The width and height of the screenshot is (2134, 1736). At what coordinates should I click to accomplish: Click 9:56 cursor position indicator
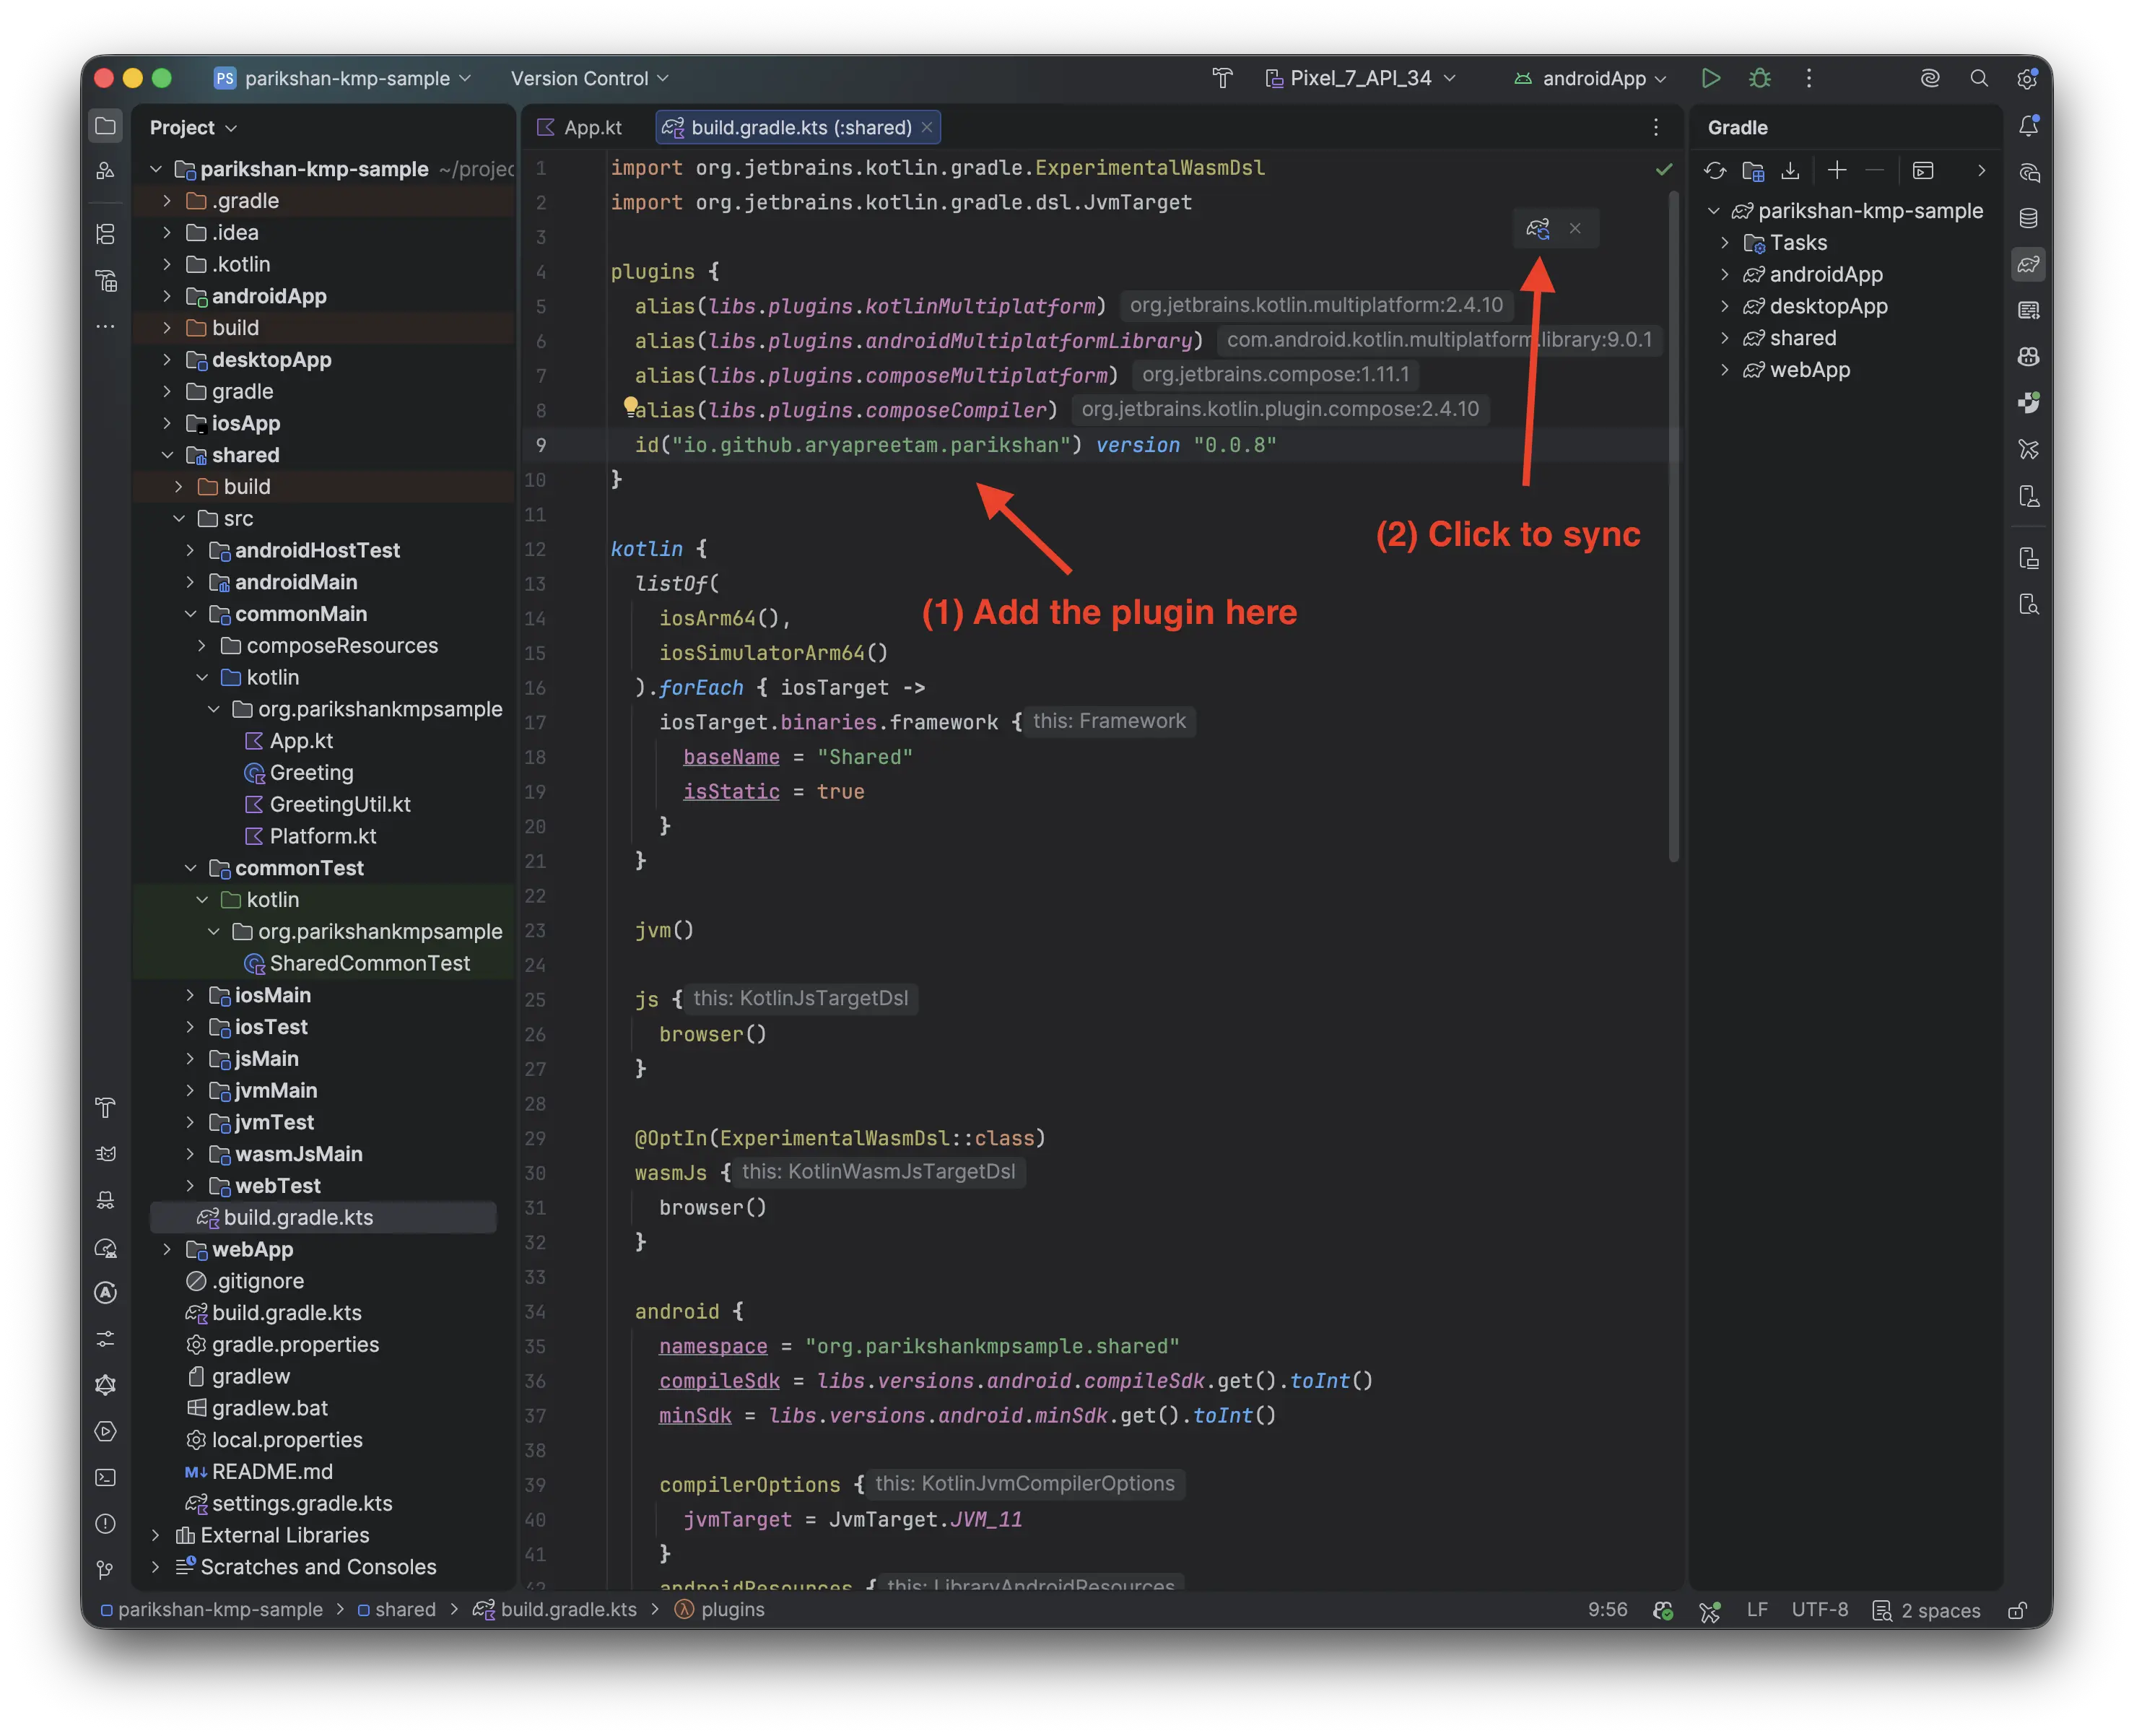[1607, 1610]
